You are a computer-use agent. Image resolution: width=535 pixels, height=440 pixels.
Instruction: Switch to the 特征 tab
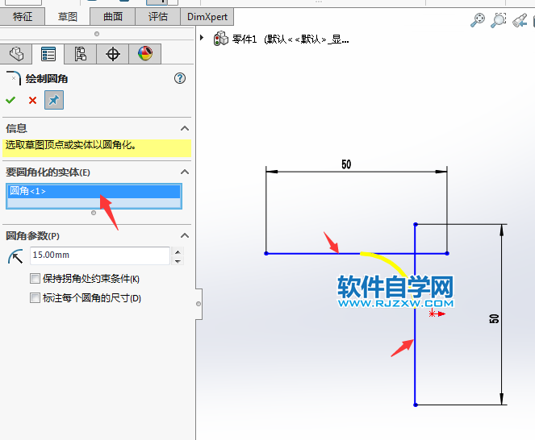[x=22, y=16]
